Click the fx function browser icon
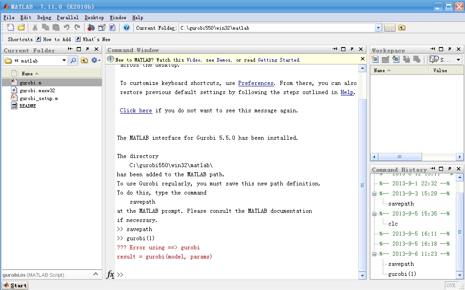Viewport: 465px width, 290px height. click(111, 274)
